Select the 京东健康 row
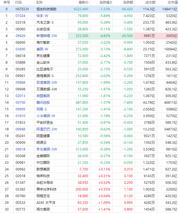Image resolution: width=178 pixels, height=213 pixels. coord(89,56)
